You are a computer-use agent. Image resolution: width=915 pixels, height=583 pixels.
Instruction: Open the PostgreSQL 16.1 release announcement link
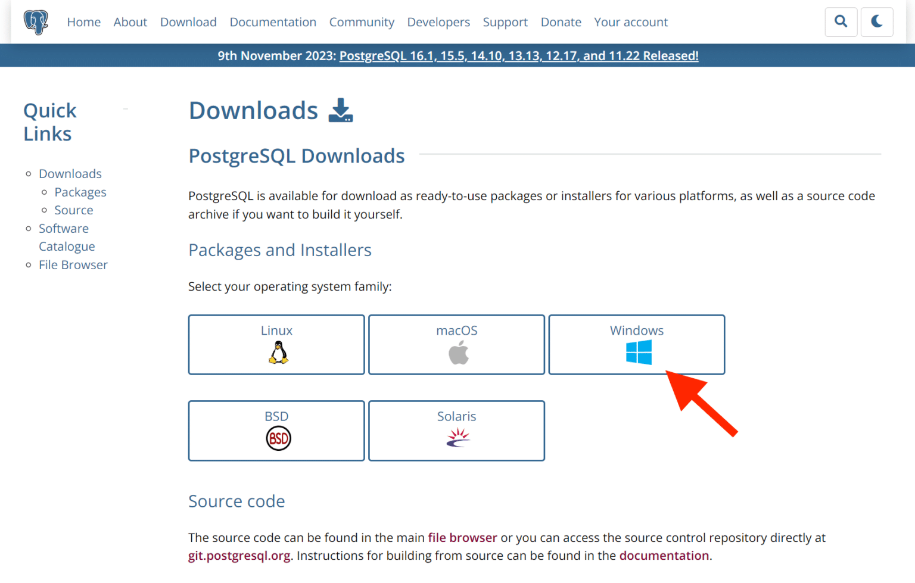pyautogui.click(x=518, y=56)
